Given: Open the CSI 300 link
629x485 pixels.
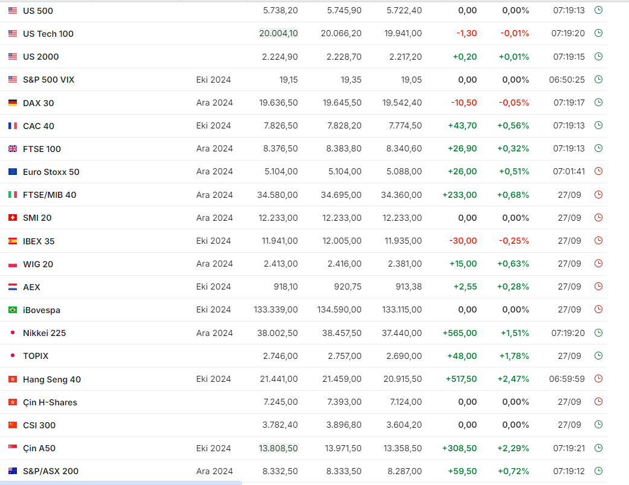Looking at the screenshot, I should [x=39, y=425].
